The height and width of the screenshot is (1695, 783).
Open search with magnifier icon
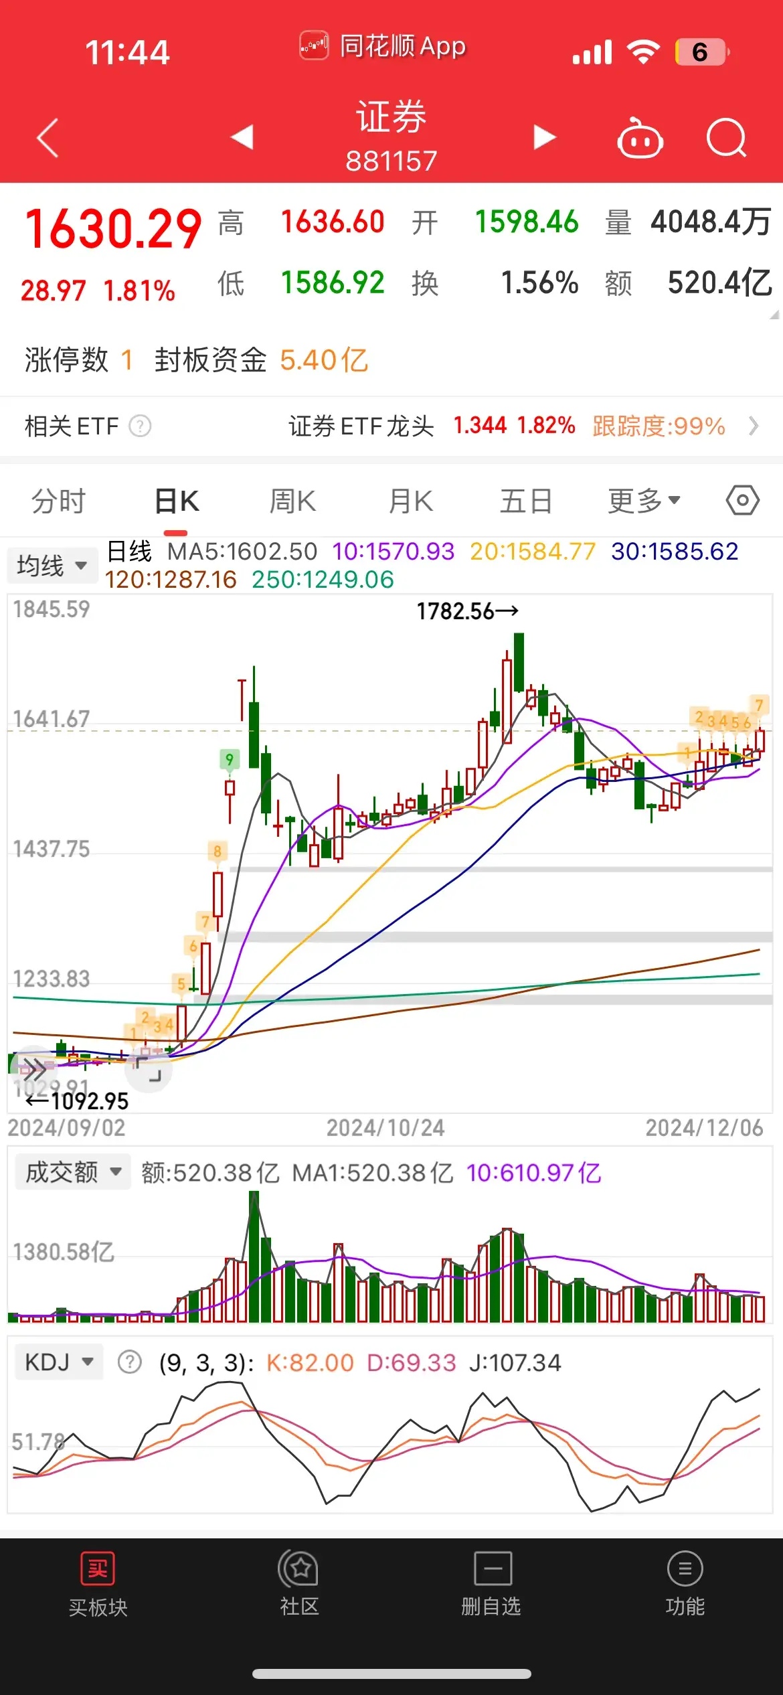[726, 138]
